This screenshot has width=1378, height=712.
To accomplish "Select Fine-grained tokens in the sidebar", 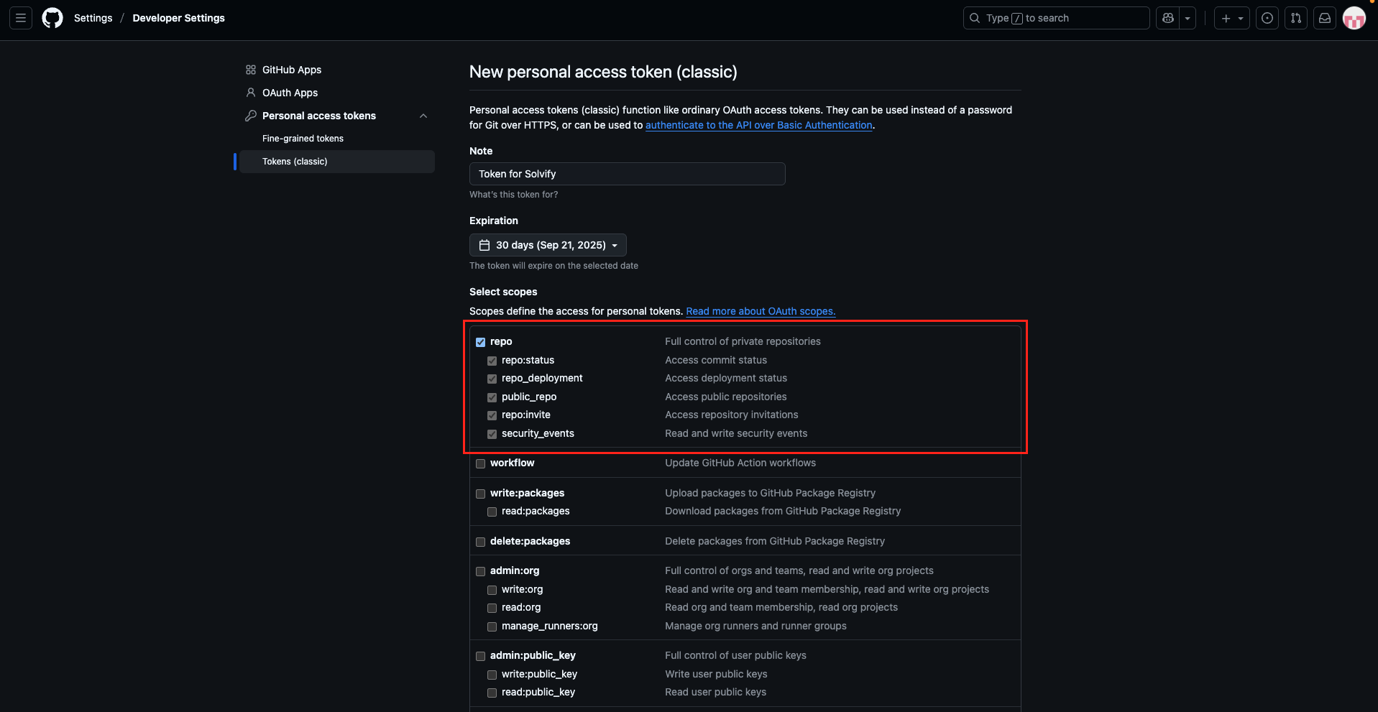I will click(303, 139).
